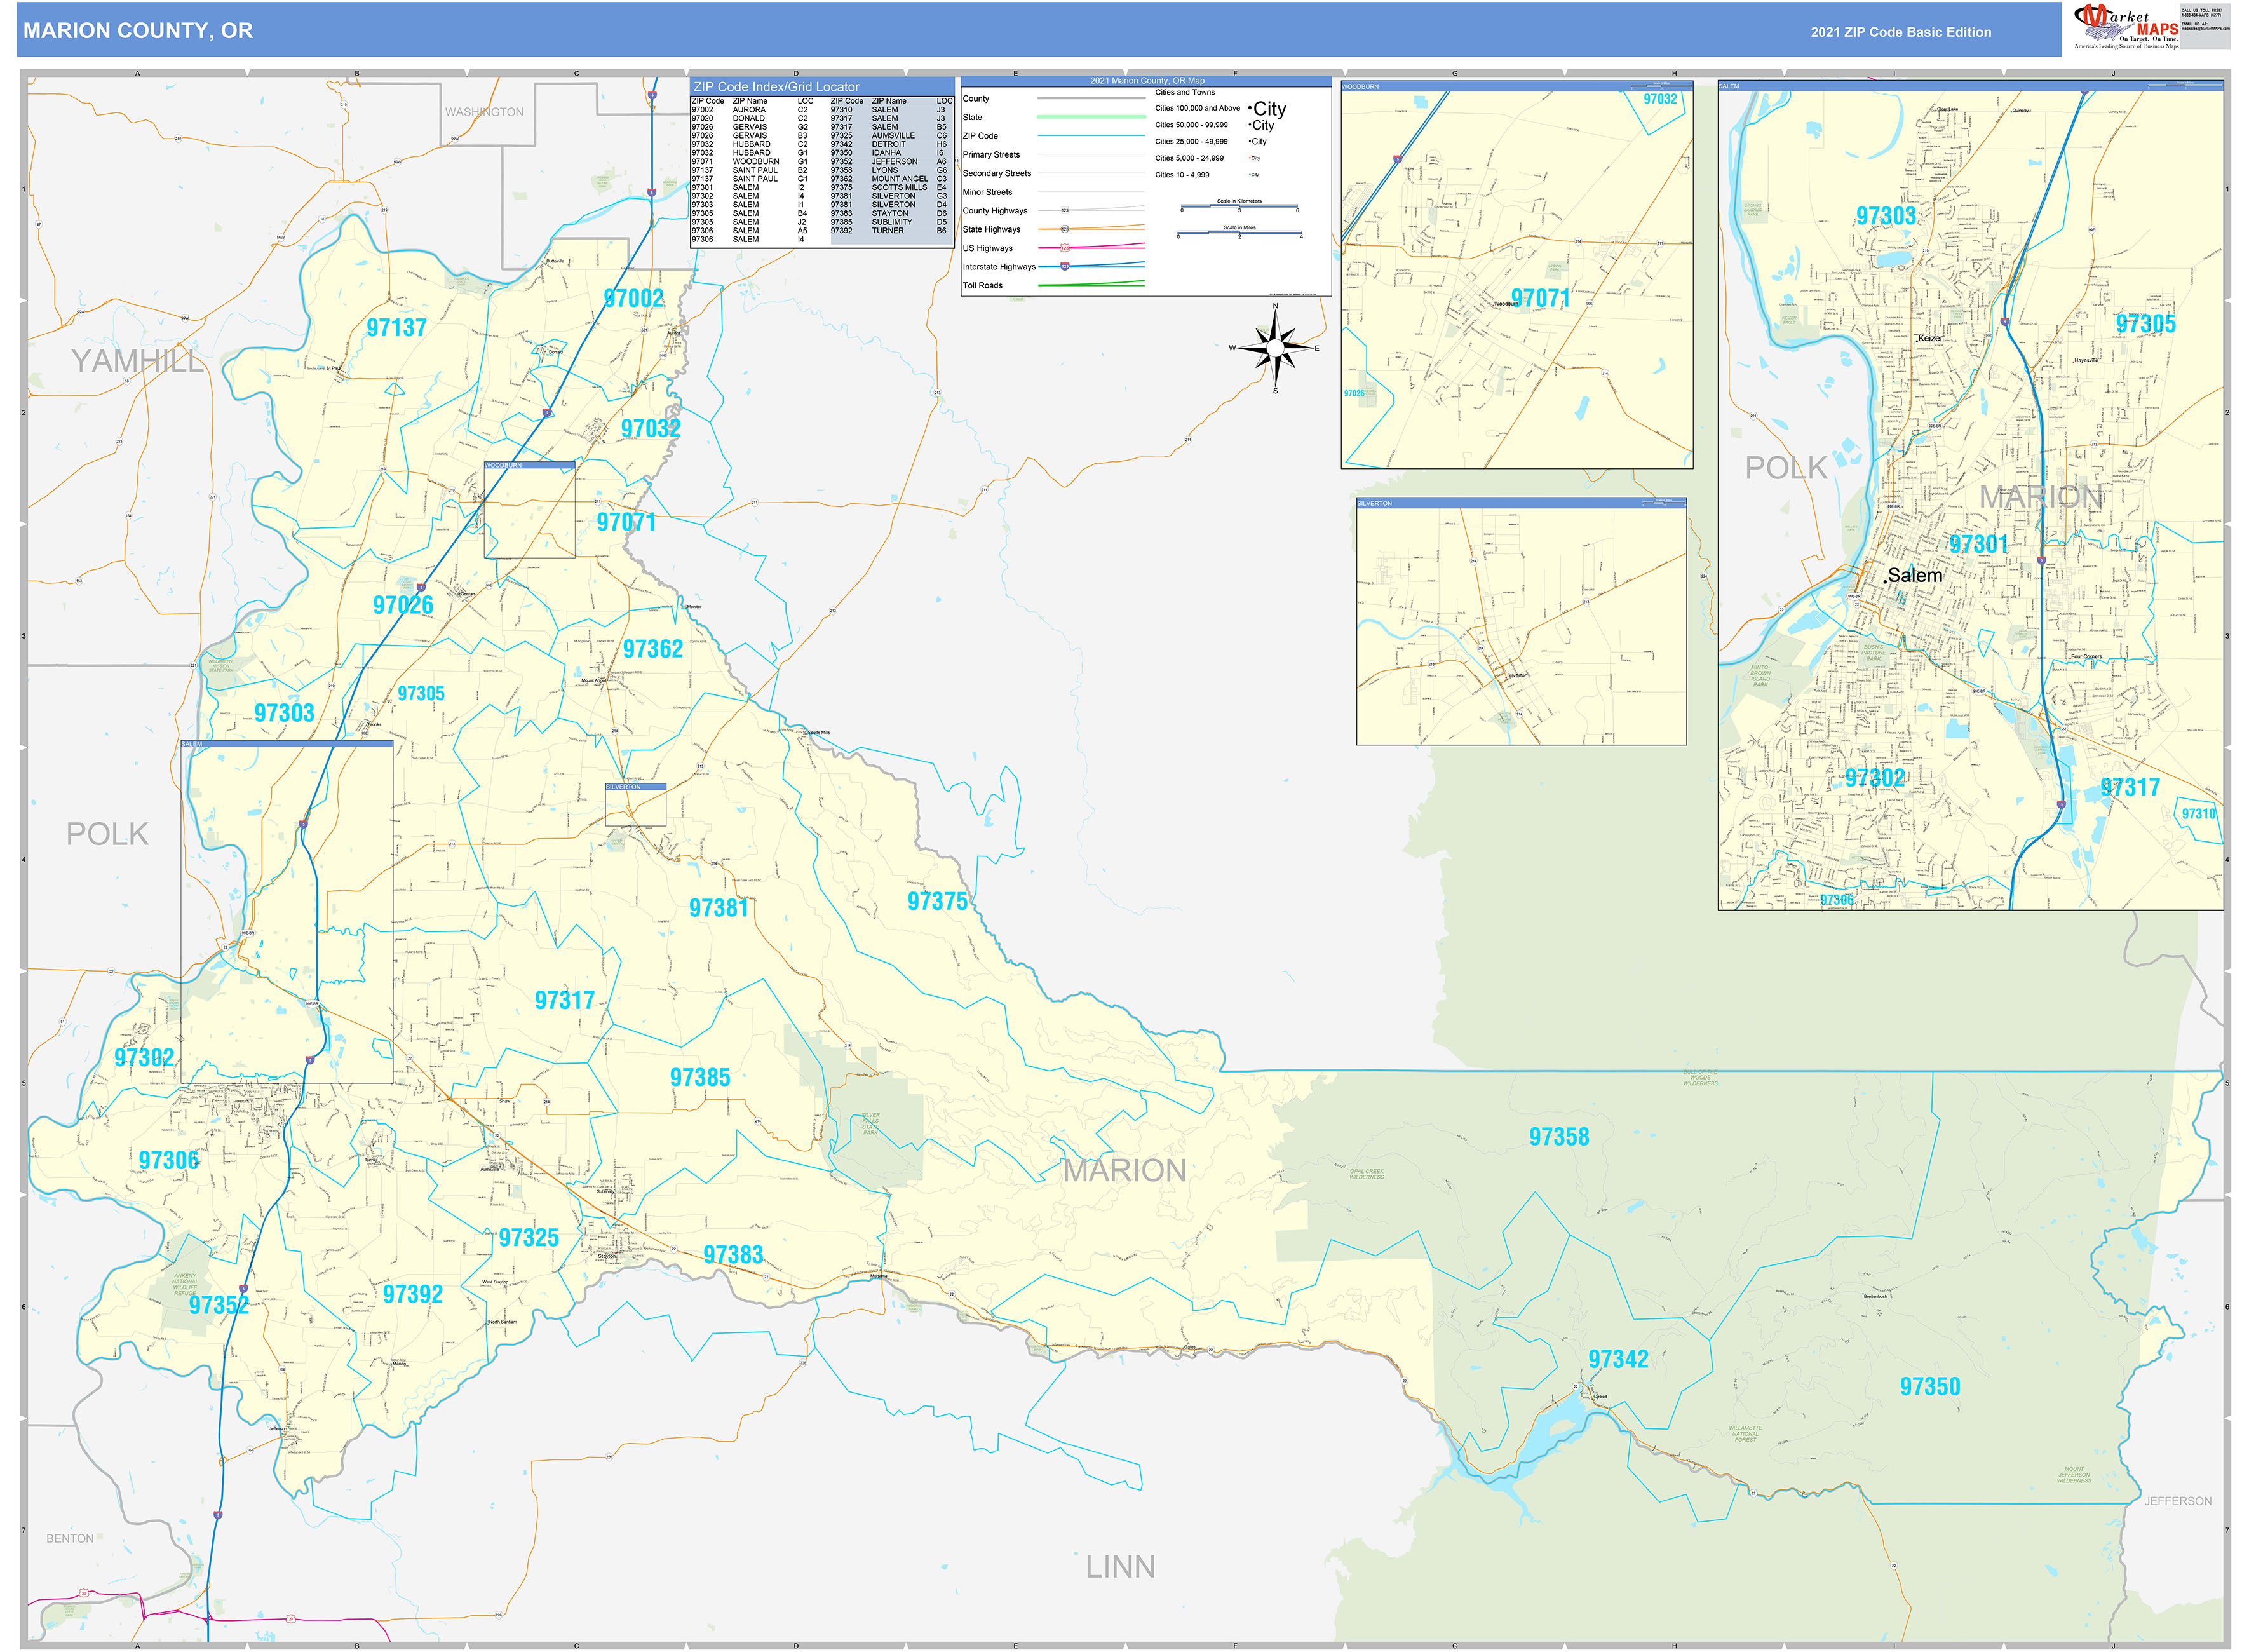Screen dimensions: 2242x1652
Task: Click 97071 in the Woodburn inset
Action: pyautogui.click(x=1540, y=298)
